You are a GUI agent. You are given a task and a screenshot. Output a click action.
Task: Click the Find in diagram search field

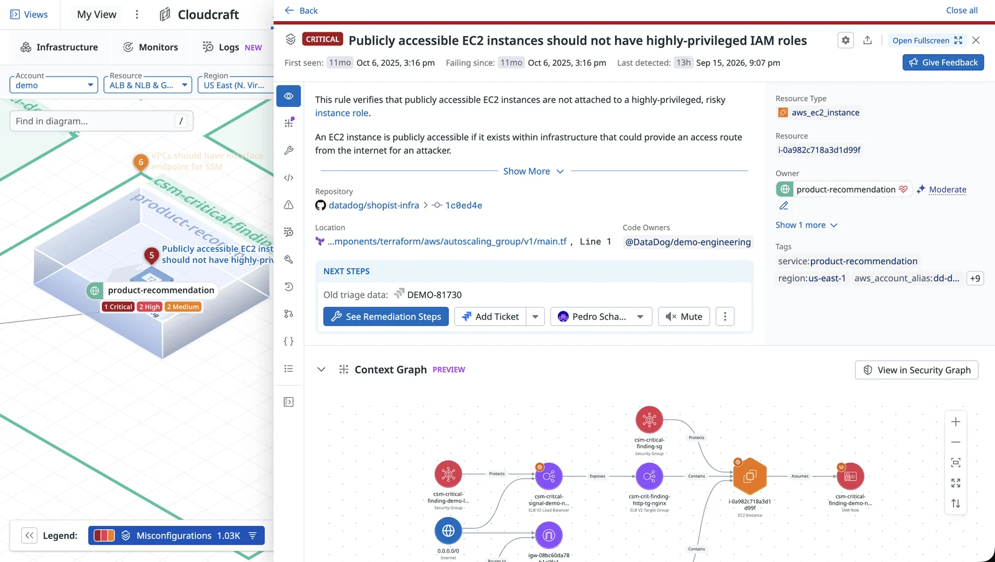pyautogui.click(x=101, y=121)
